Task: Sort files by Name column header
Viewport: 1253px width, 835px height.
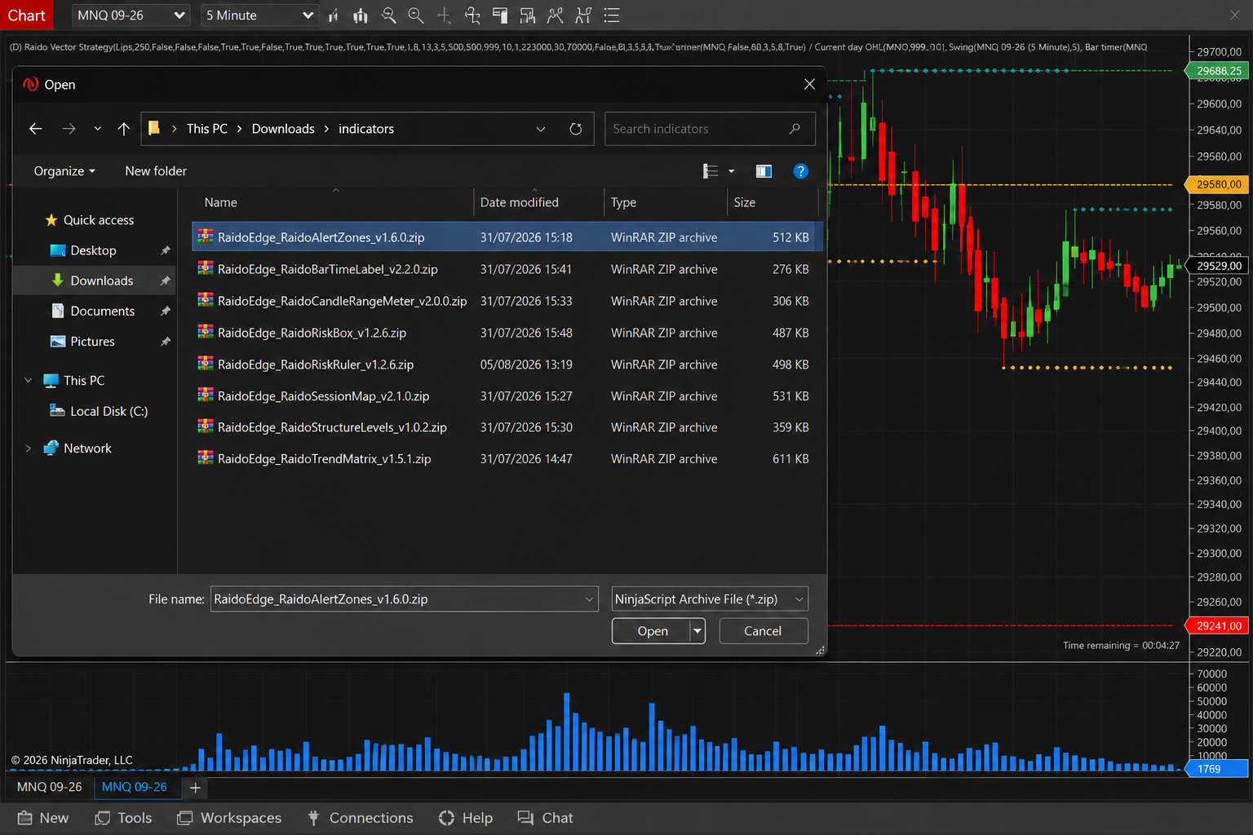Action: click(334, 202)
